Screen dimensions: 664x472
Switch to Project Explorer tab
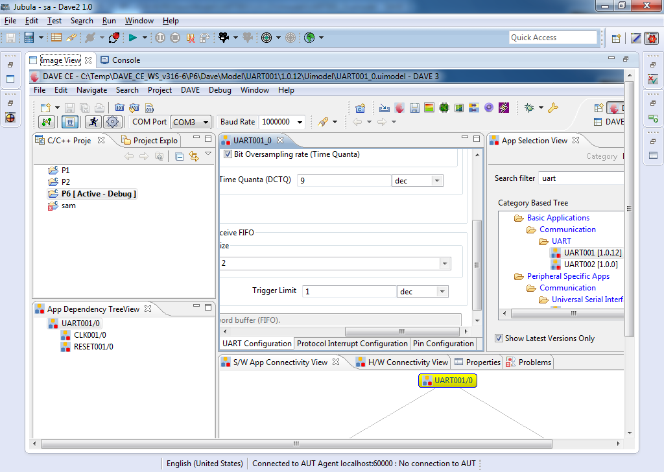click(150, 141)
